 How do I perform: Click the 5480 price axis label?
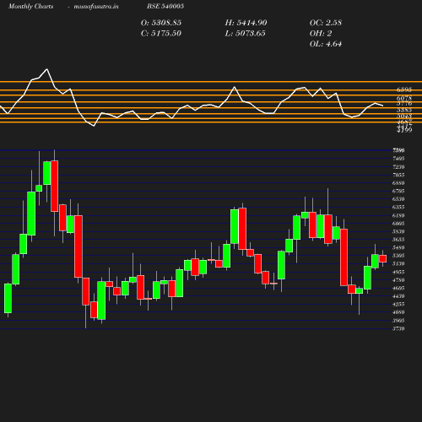398,247
